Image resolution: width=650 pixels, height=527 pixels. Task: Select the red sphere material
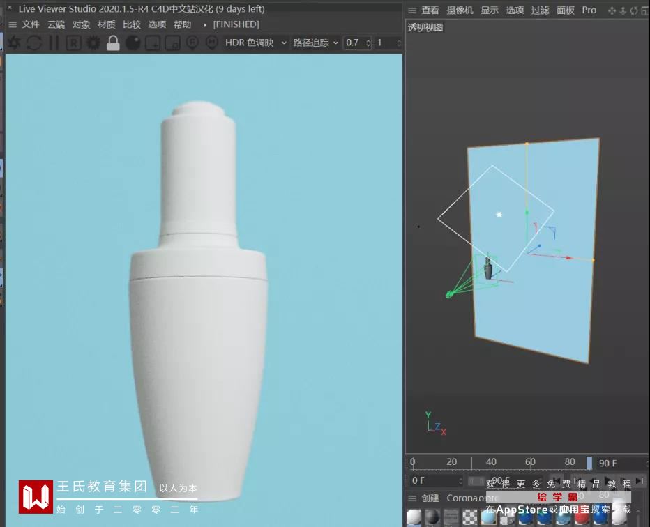pos(582,517)
